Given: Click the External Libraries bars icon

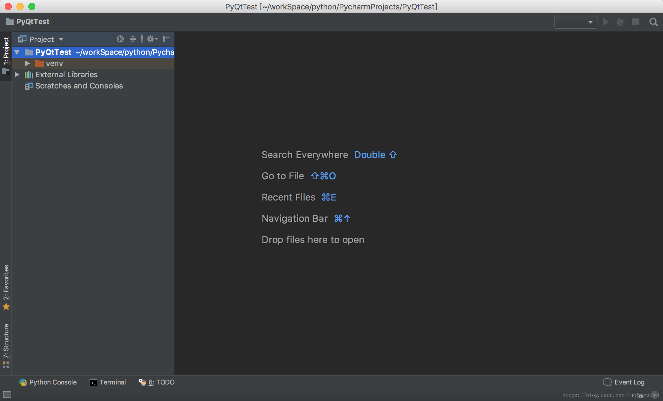Looking at the screenshot, I should coord(29,75).
